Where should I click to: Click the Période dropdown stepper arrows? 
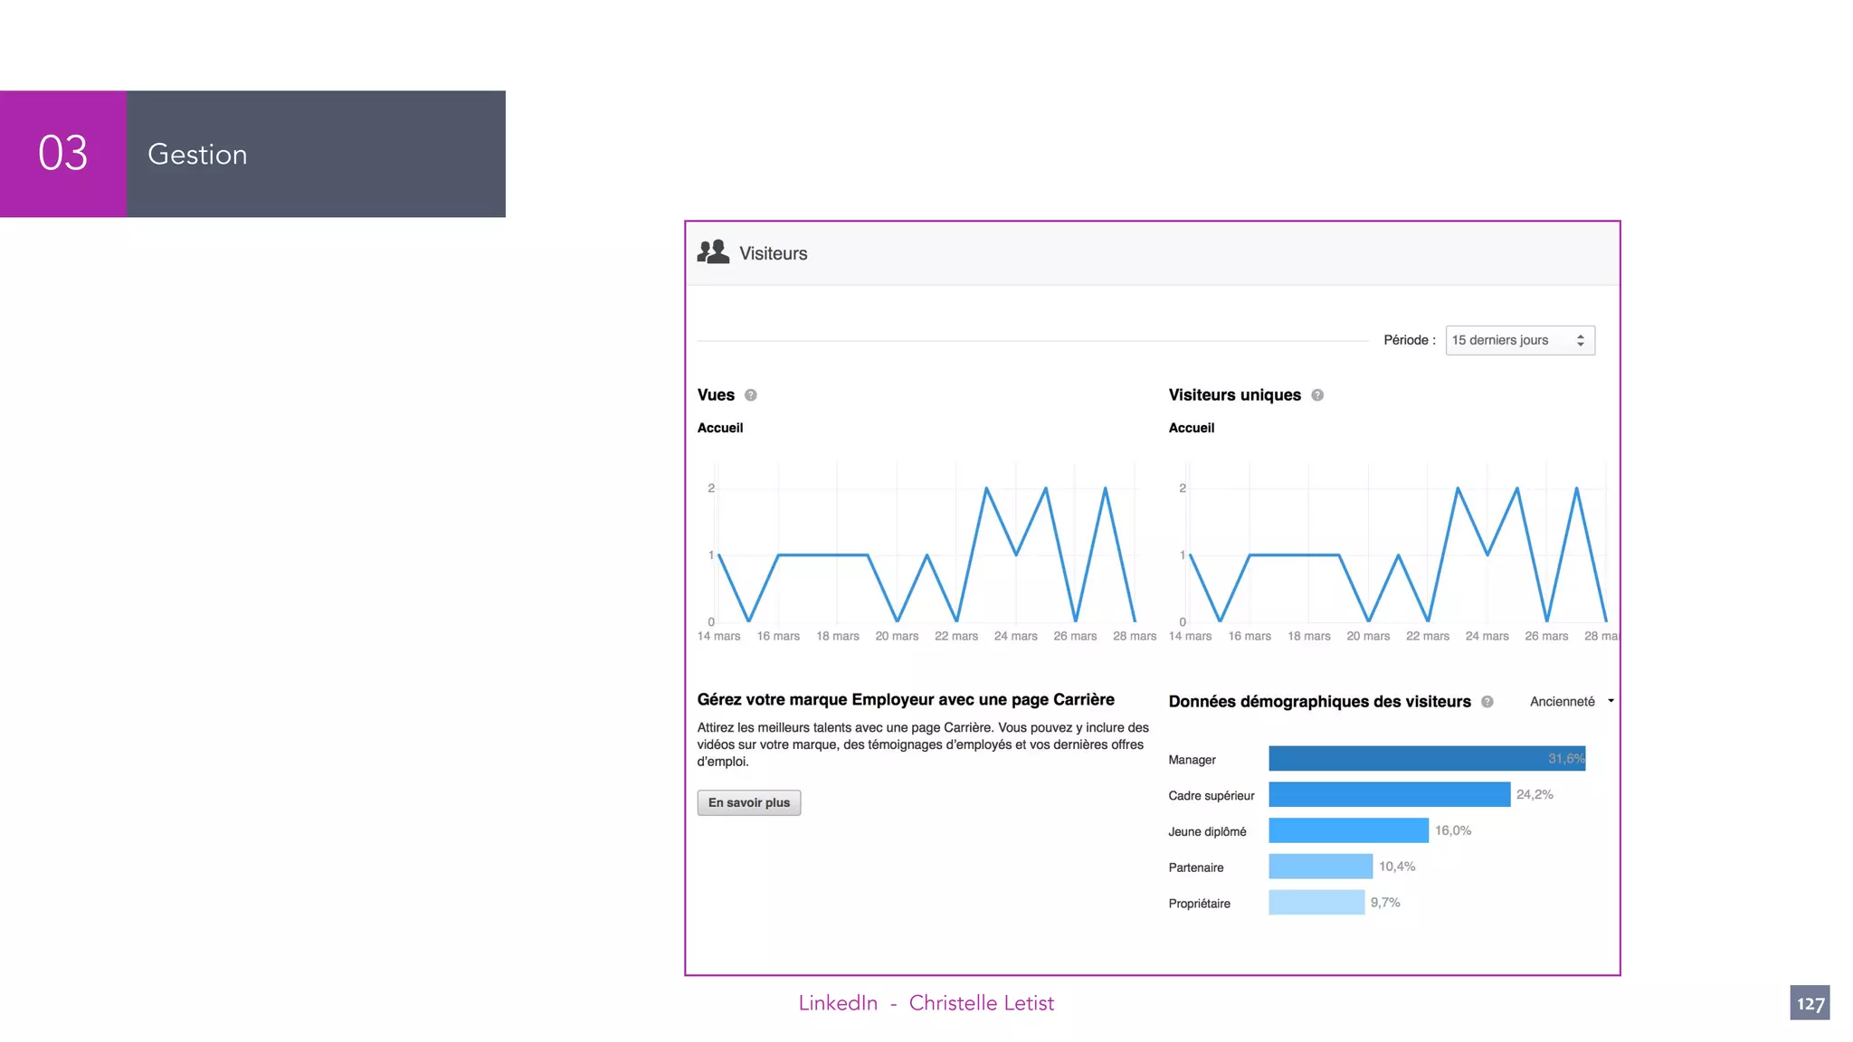(x=1580, y=340)
